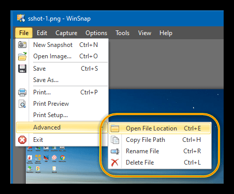Click the camera icon beside New Snapshot

point(22,45)
